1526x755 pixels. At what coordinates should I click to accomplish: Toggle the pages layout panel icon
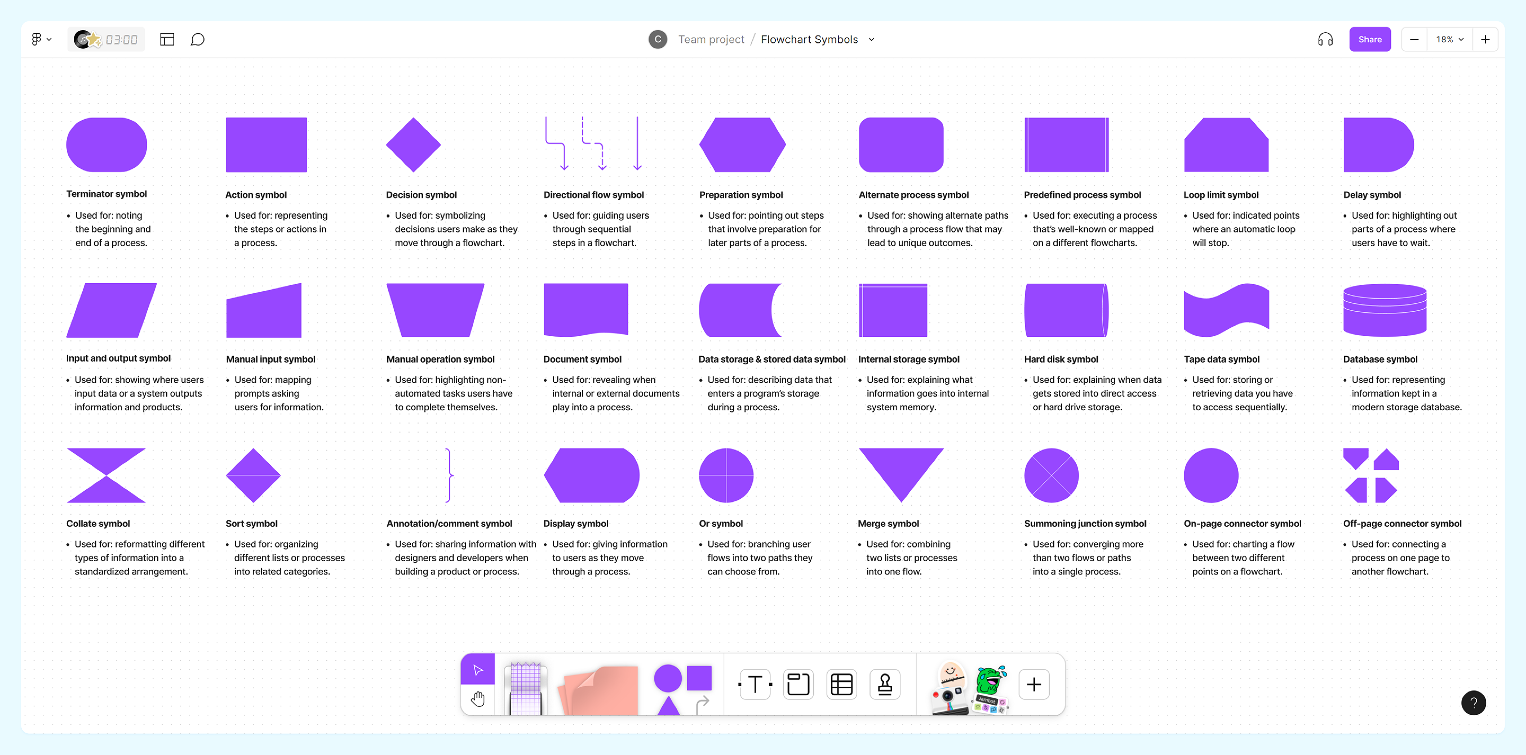click(x=167, y=40)
